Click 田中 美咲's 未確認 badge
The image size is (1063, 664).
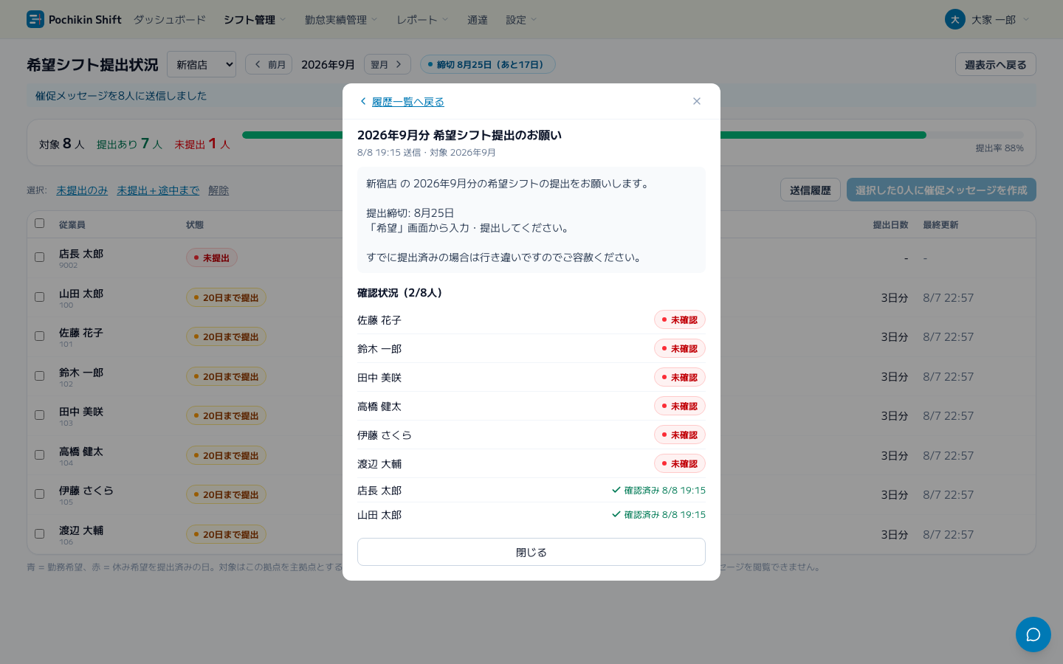[x=680, y=377]
